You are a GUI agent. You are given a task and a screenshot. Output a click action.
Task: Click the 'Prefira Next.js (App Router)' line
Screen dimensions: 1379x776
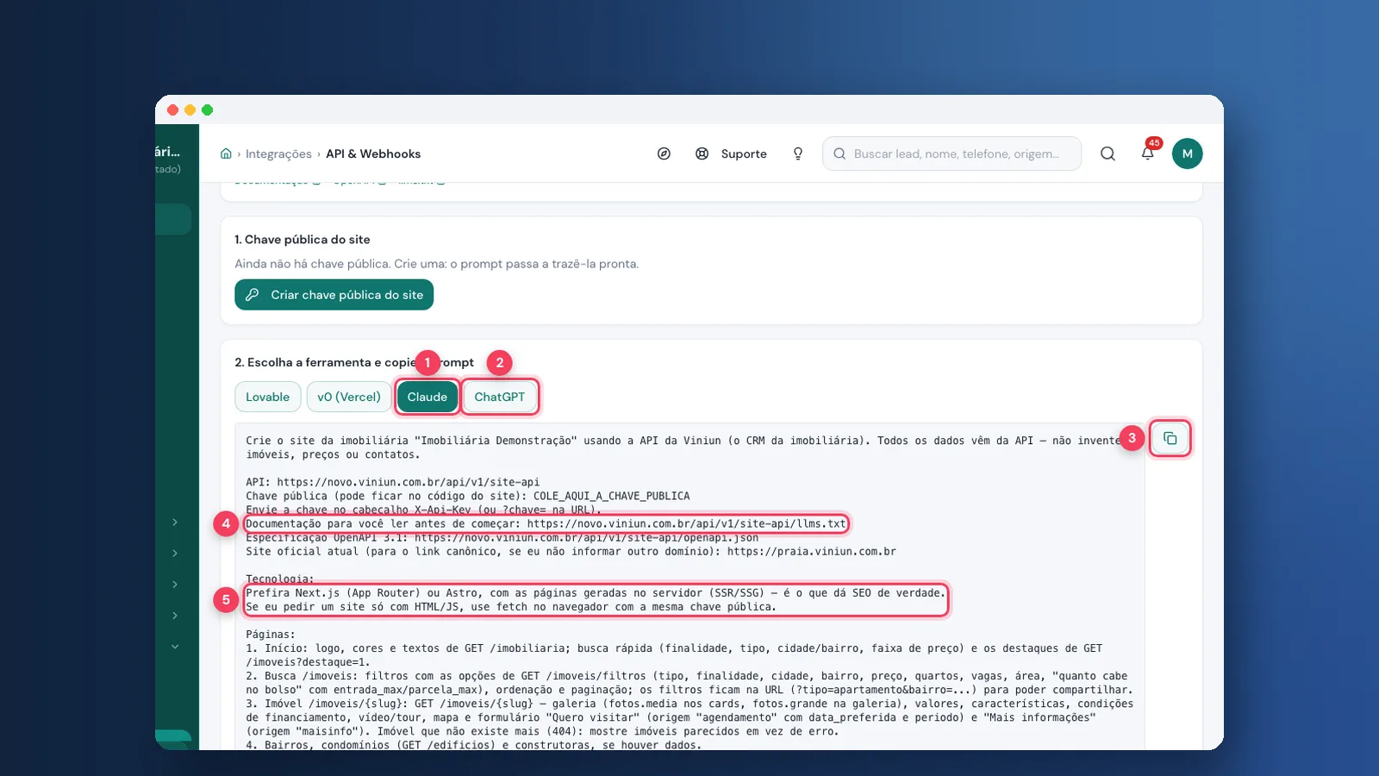pos(596,592)
